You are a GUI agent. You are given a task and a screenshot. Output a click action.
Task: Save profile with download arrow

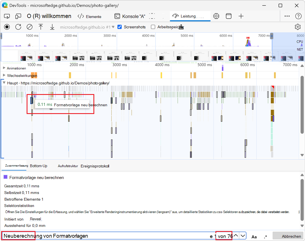point(52,27)
